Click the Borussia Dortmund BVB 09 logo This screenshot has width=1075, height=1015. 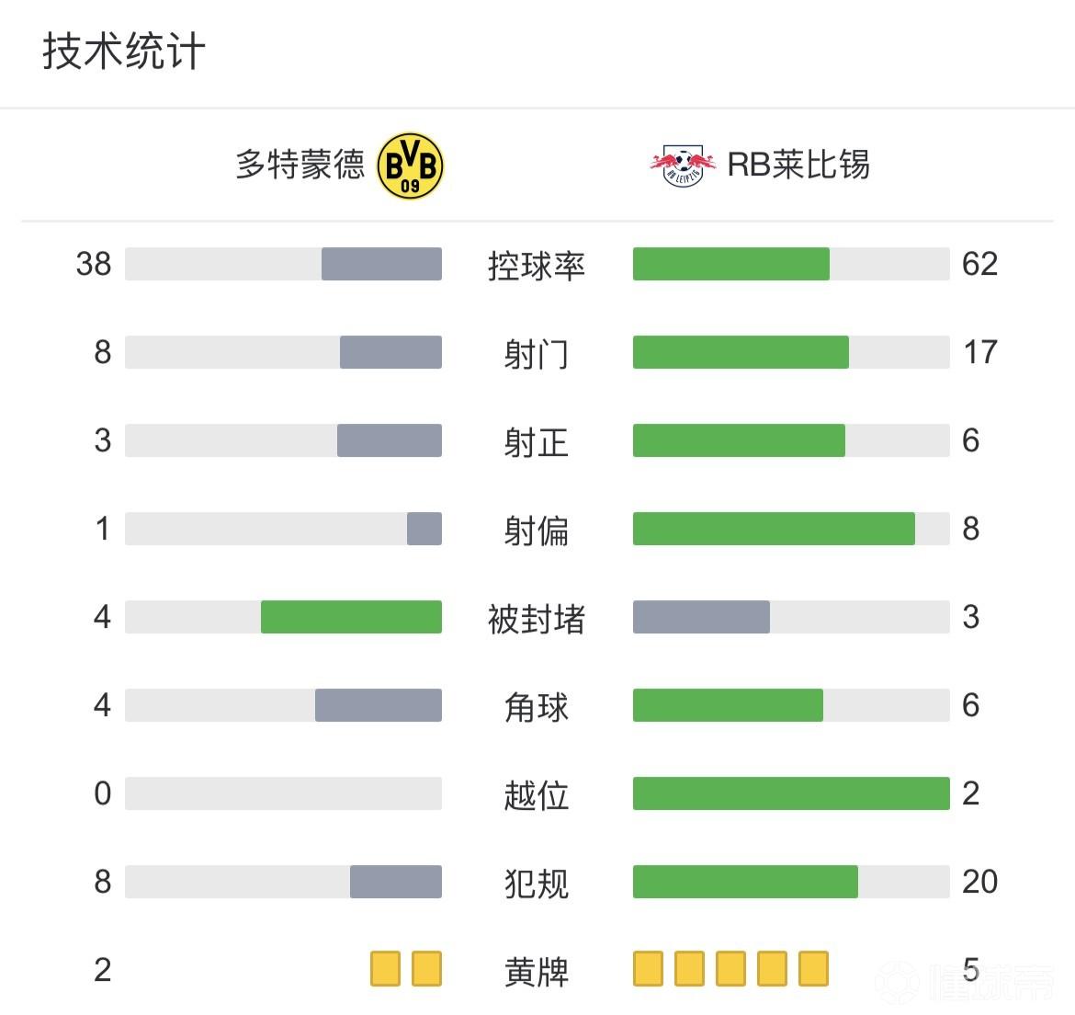coord(410,166)
